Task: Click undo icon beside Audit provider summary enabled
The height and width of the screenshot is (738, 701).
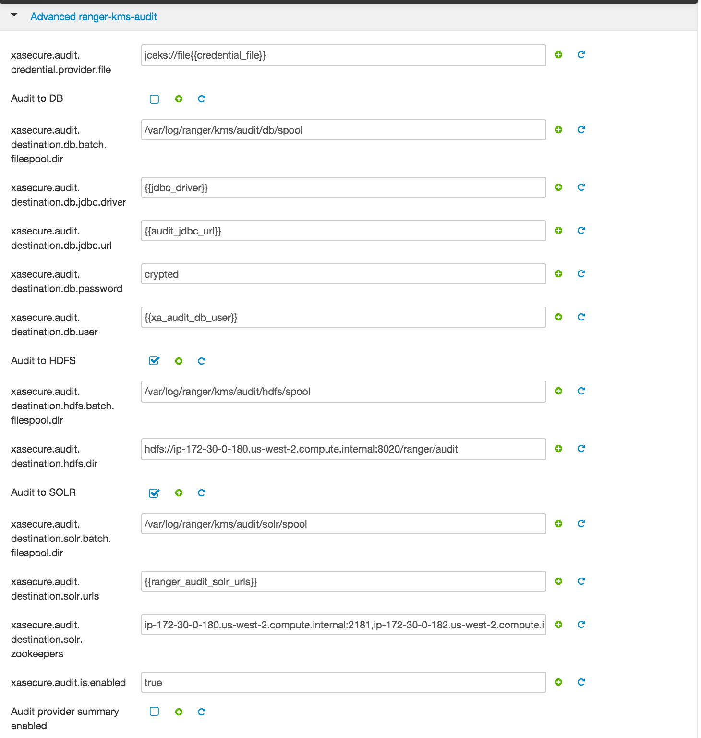Action: tap(202, 712)
